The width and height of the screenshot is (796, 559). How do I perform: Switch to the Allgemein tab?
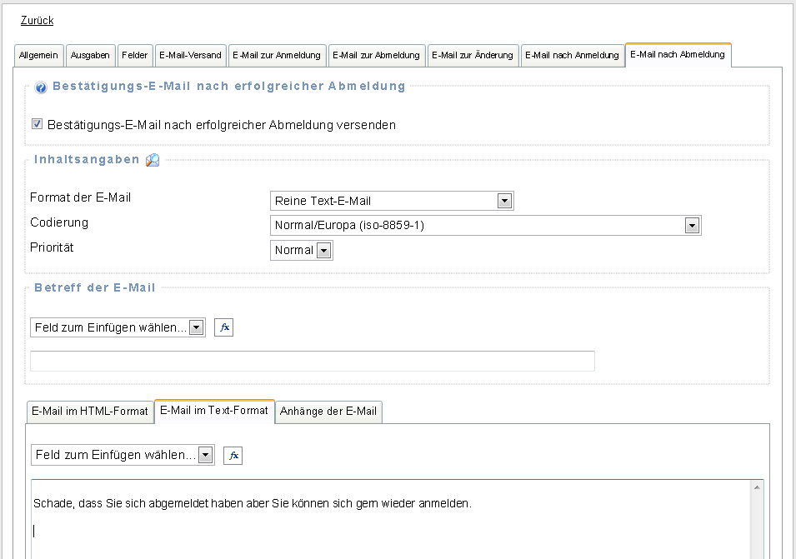(x=39, y=55)
